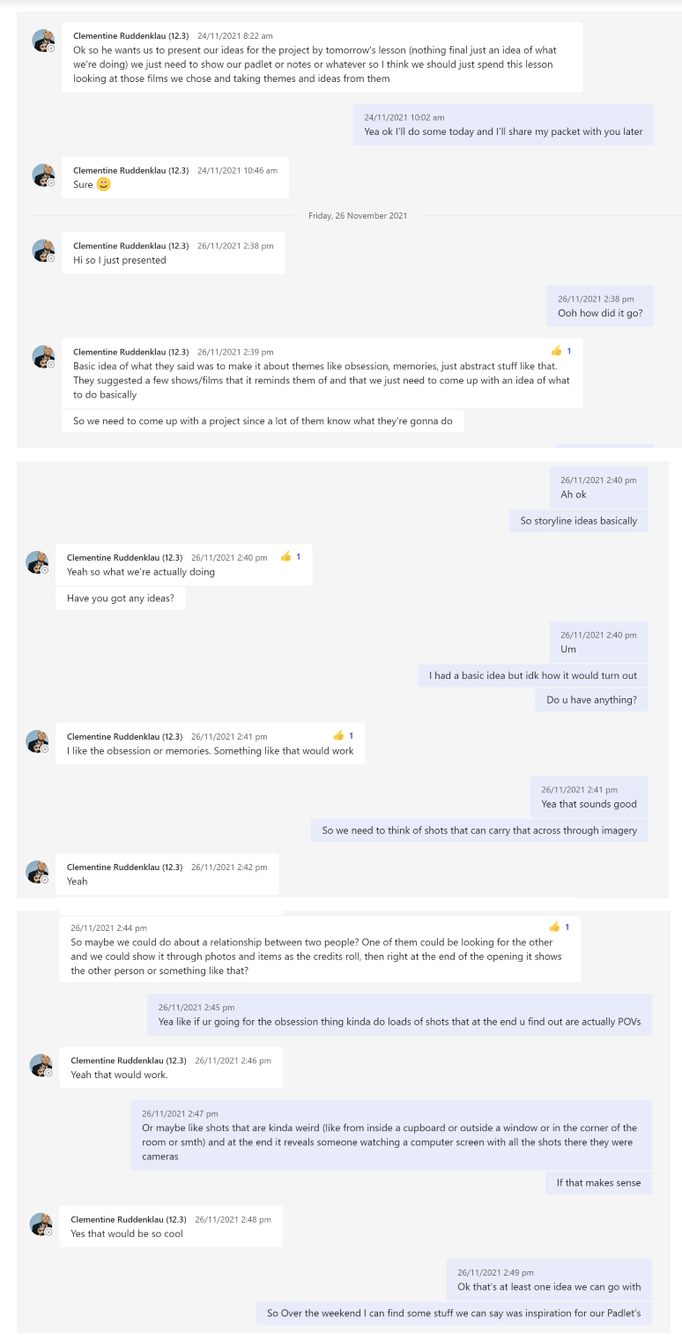The height and width of the screenshot is (1340, 682).
Task: Click avatar next to the "Sure" message
Action: pos(43,175)
